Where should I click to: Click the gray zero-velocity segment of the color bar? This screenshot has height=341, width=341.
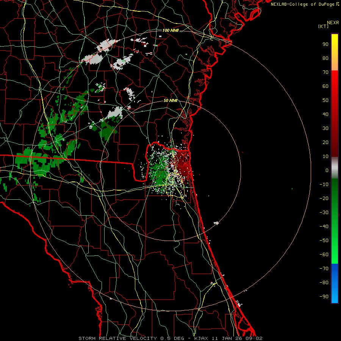click(x=335, y=168)
